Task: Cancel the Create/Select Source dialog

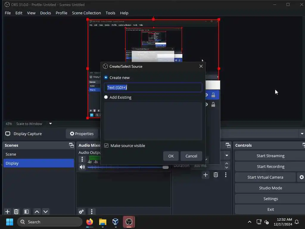Action: pos(191,156)
